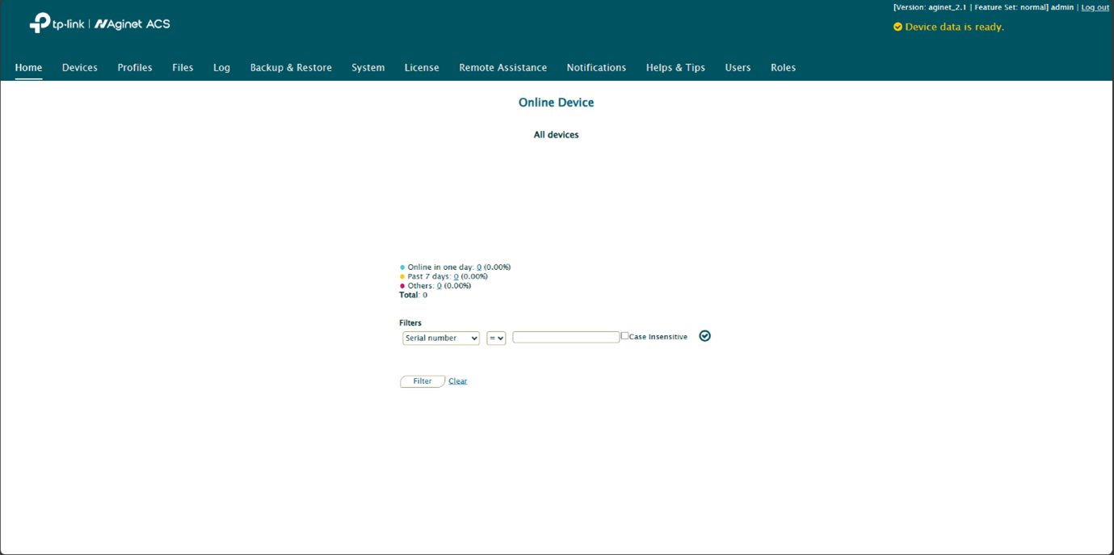Open the Devices menu
Screen dimensions: 1114x555
(x=79, y=68)
